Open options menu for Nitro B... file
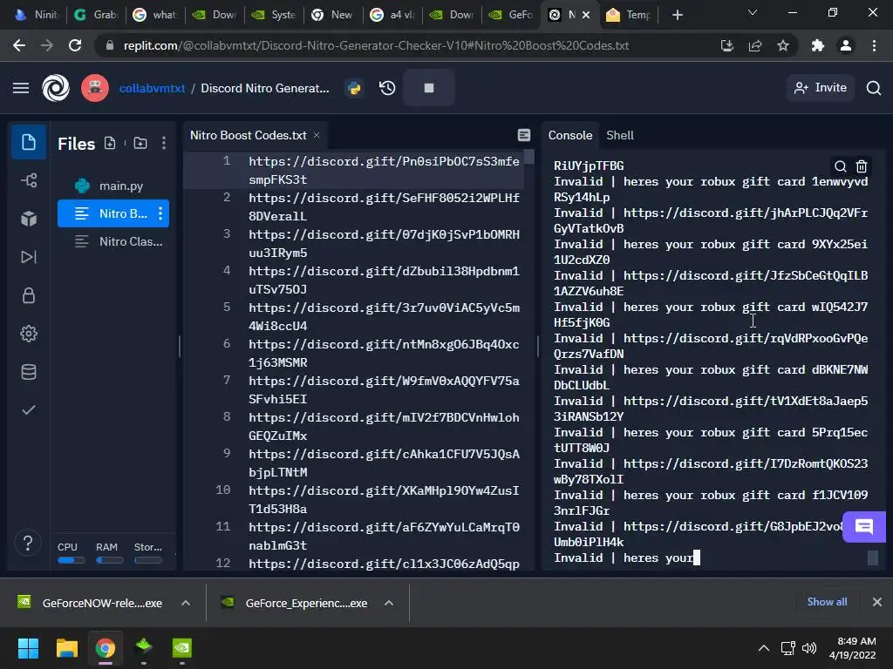The height and width of the screenshot is (669, 893). (160, 214)
